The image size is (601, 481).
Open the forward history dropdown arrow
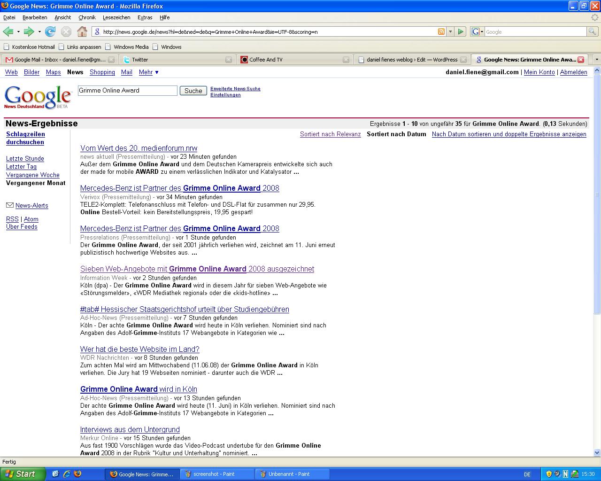39,32
